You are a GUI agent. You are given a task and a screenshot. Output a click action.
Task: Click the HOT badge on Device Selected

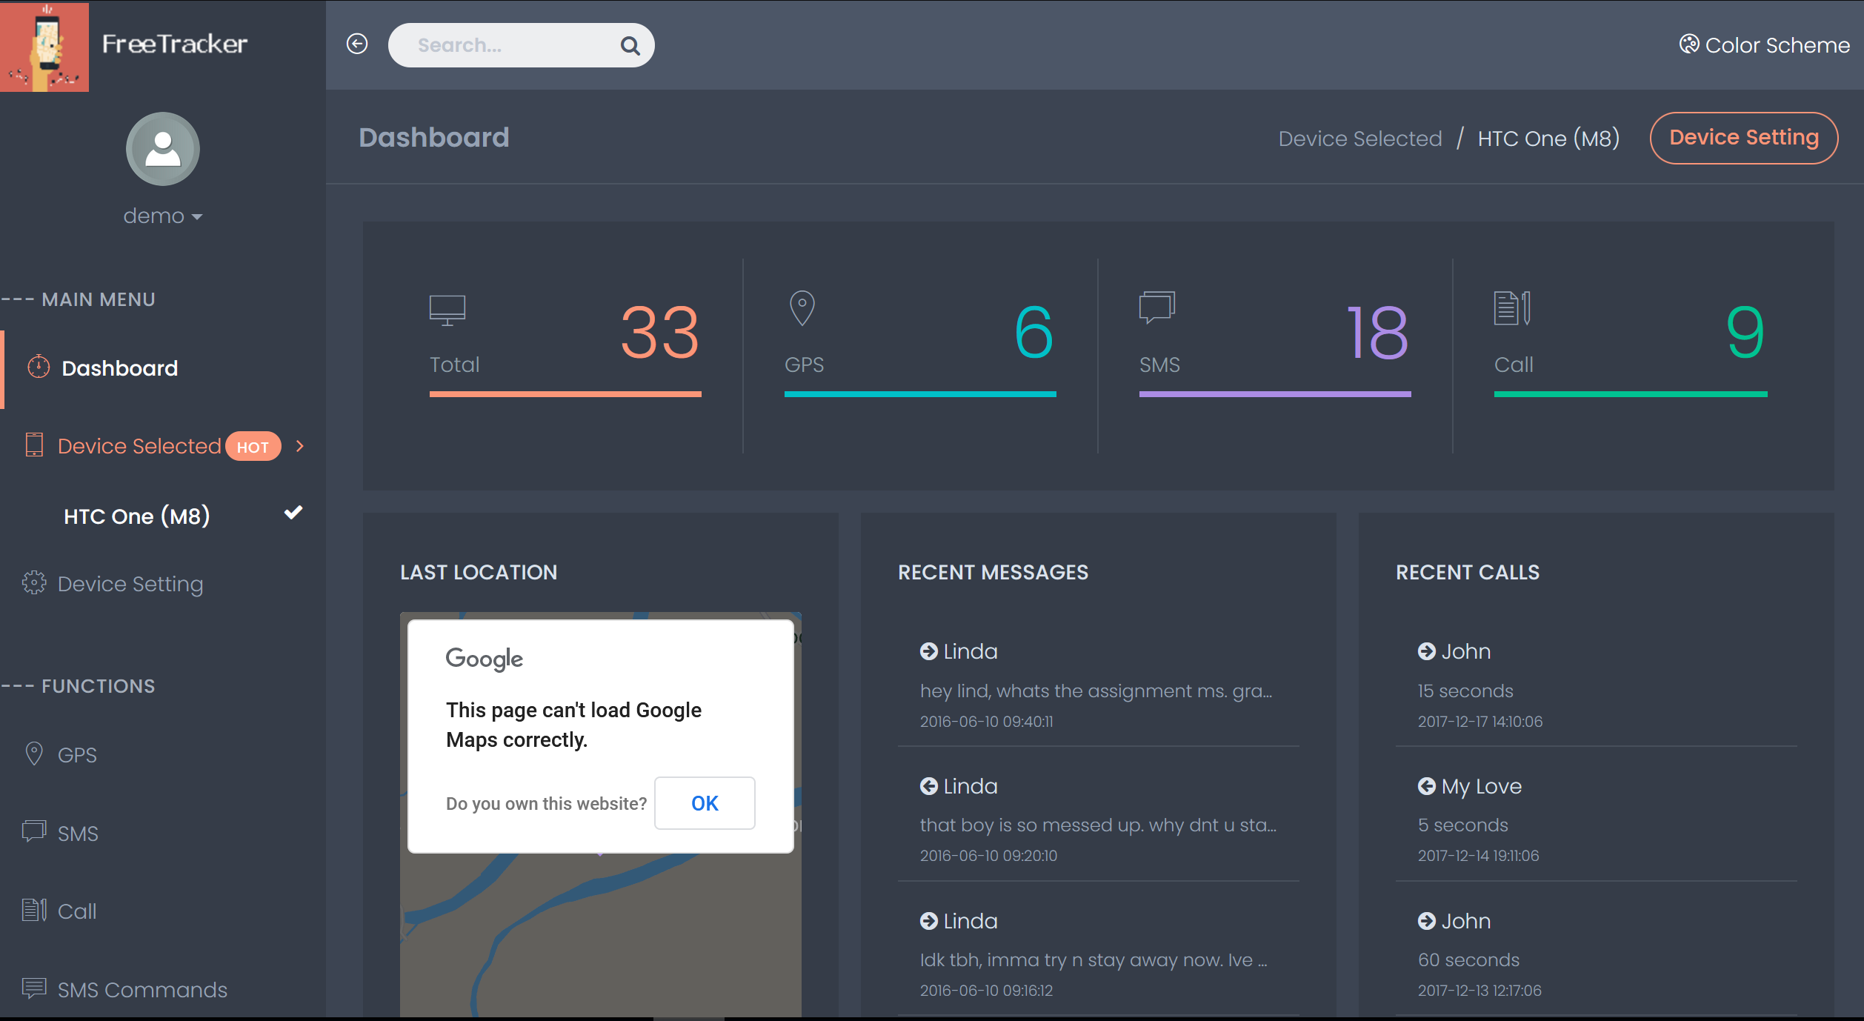(251, 445)
